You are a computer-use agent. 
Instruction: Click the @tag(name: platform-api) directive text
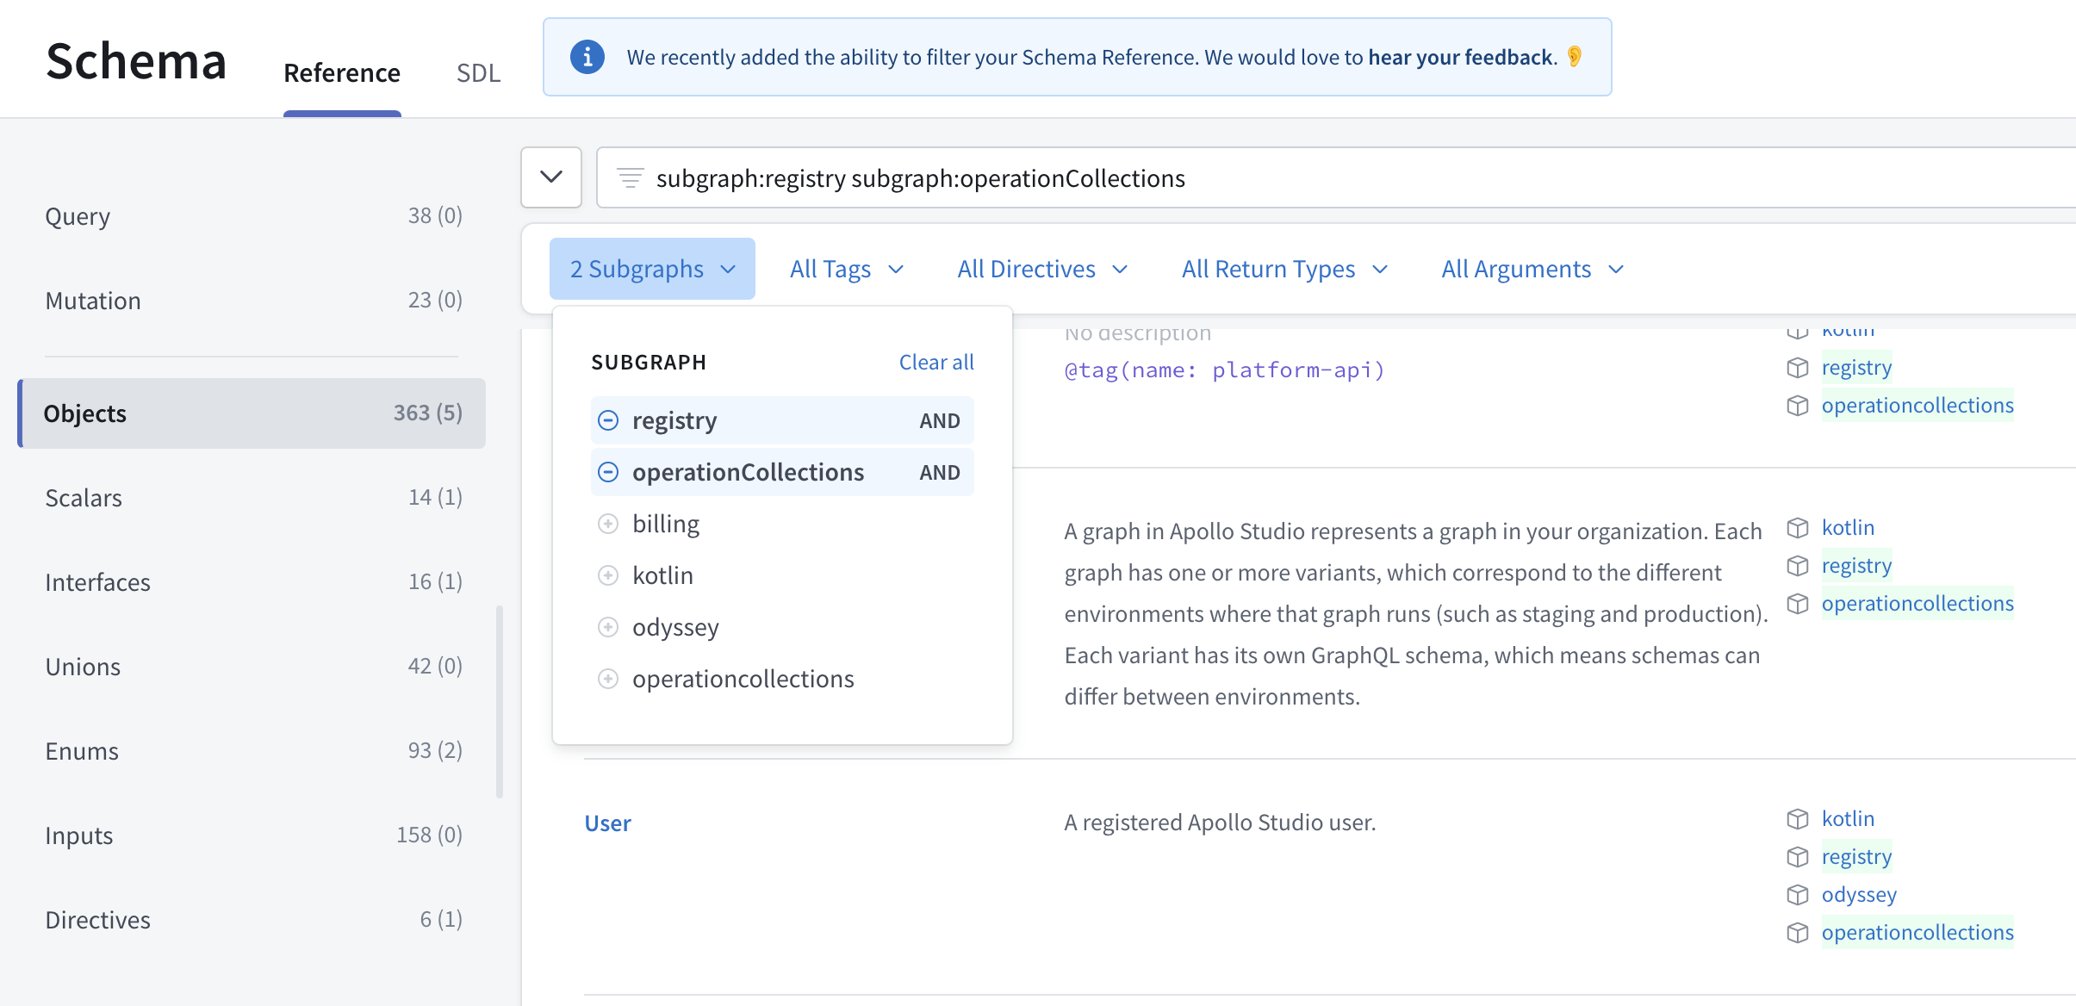1224,370
